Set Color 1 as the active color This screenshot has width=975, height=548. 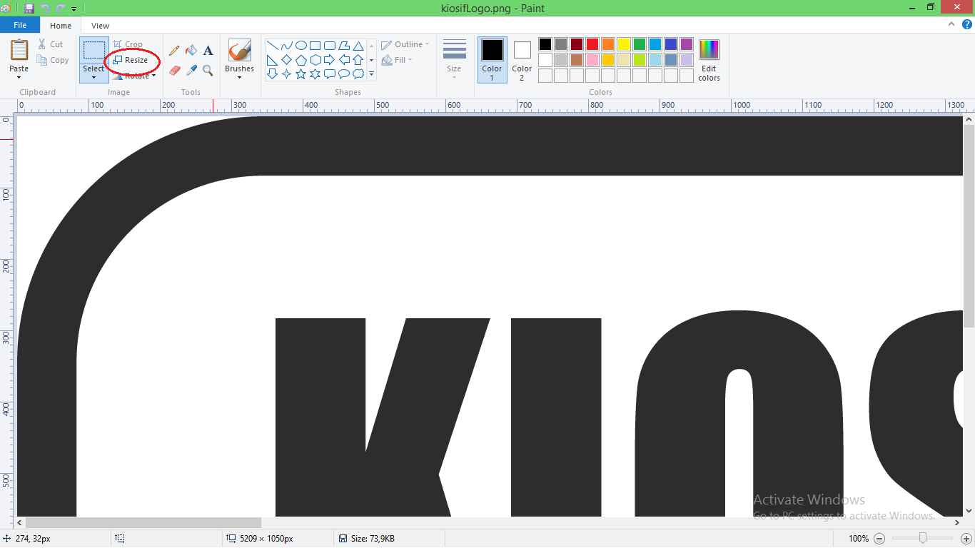pos(492,60)
